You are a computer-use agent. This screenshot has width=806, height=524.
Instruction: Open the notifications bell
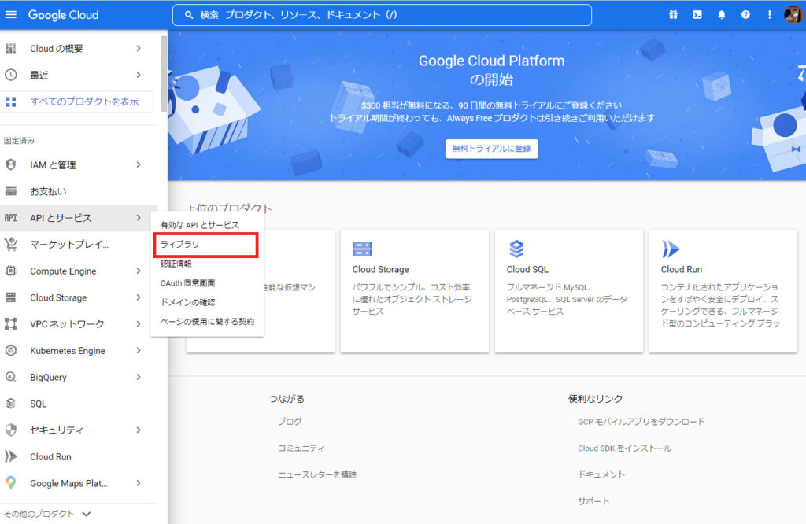pos(721,15)
